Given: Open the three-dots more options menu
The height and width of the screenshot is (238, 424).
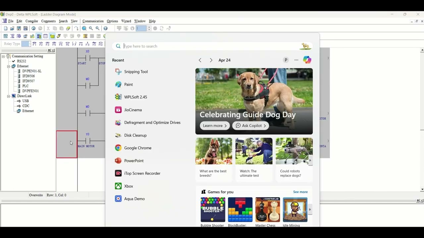Looking at the screenshot, I should point(296,60).
